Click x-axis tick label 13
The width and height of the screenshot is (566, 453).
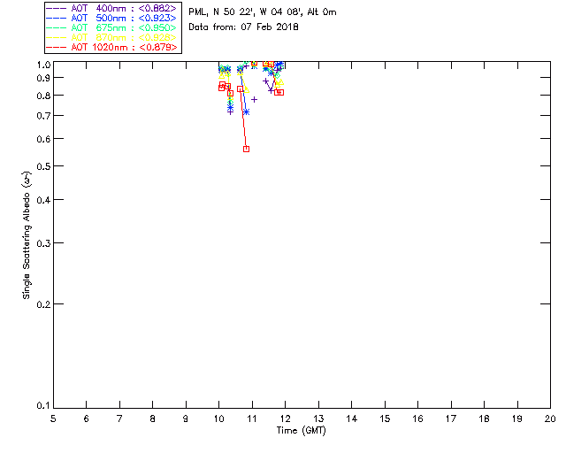318,418
